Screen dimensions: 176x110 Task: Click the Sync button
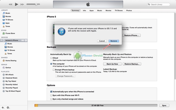pyautogui.click(x=164, y=106)
